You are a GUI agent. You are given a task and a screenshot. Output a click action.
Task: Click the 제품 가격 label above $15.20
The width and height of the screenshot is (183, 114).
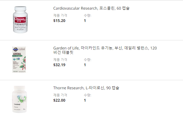coord(60,15)
